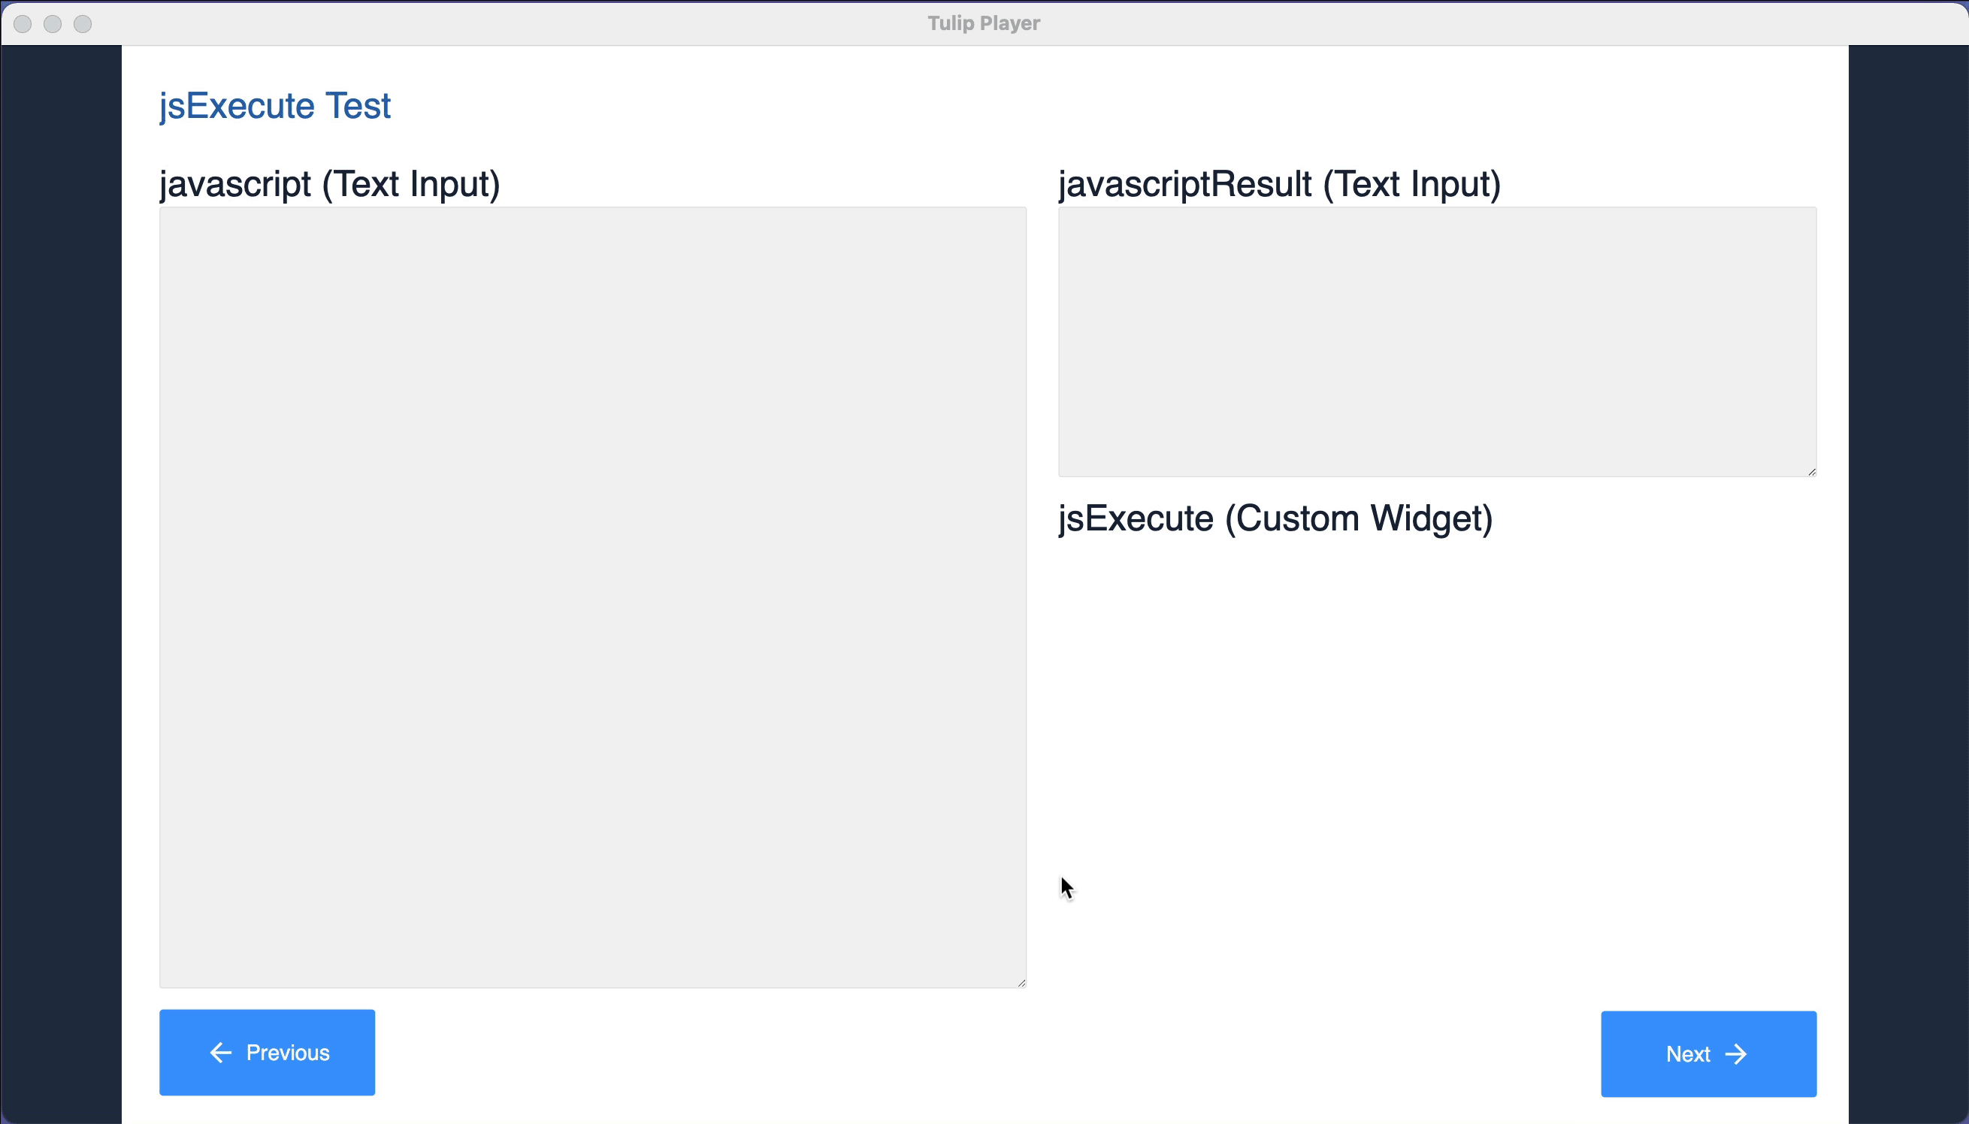The width and height of the screenshot is (1969, 1124).
Task: Click the right arrow icon on Next
Action: tap(1736, 1053)
